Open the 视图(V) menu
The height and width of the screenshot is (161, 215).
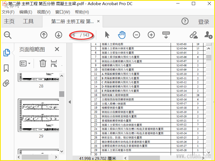(x=44, y=12)
